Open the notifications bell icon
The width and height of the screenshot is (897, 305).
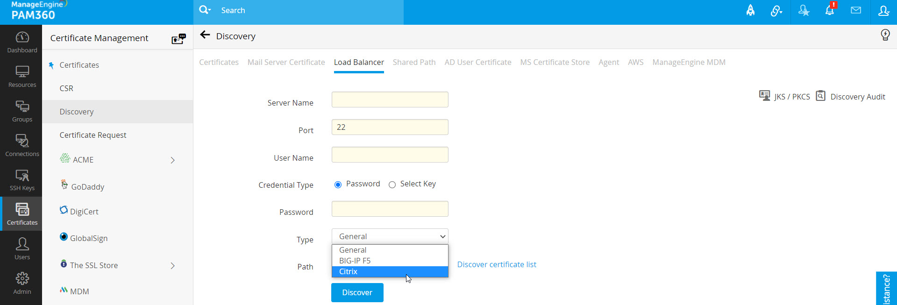(830, 10)
